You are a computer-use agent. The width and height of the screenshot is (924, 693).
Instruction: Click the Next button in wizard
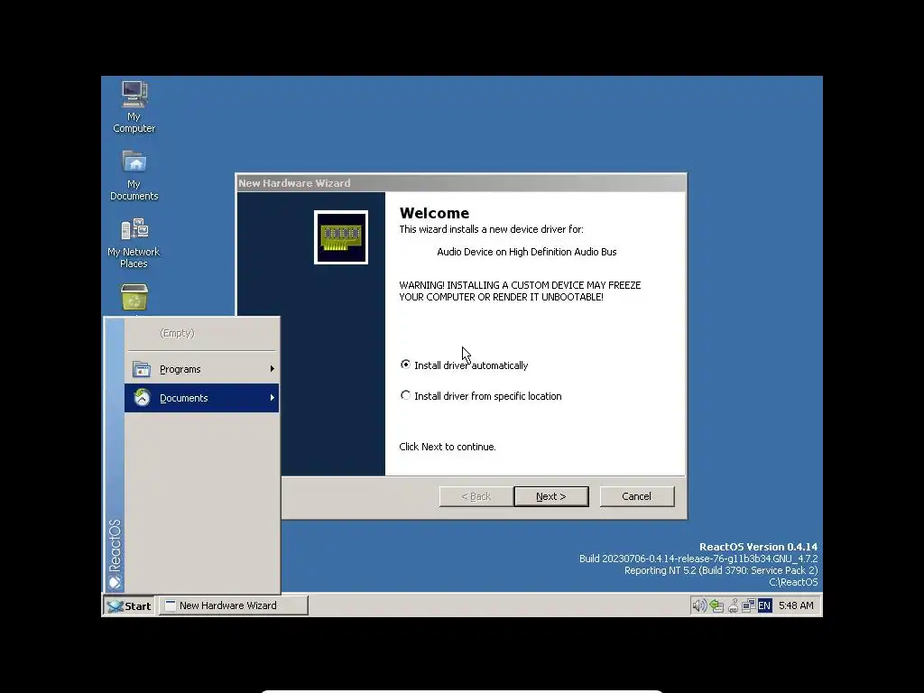coord(551,496)
